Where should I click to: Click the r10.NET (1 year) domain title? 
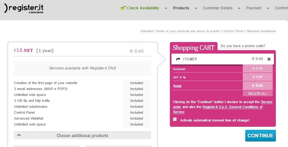tap(34, 50)
